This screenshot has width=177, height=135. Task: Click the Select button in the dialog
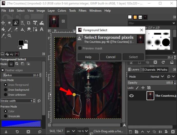tap(133, 57)
